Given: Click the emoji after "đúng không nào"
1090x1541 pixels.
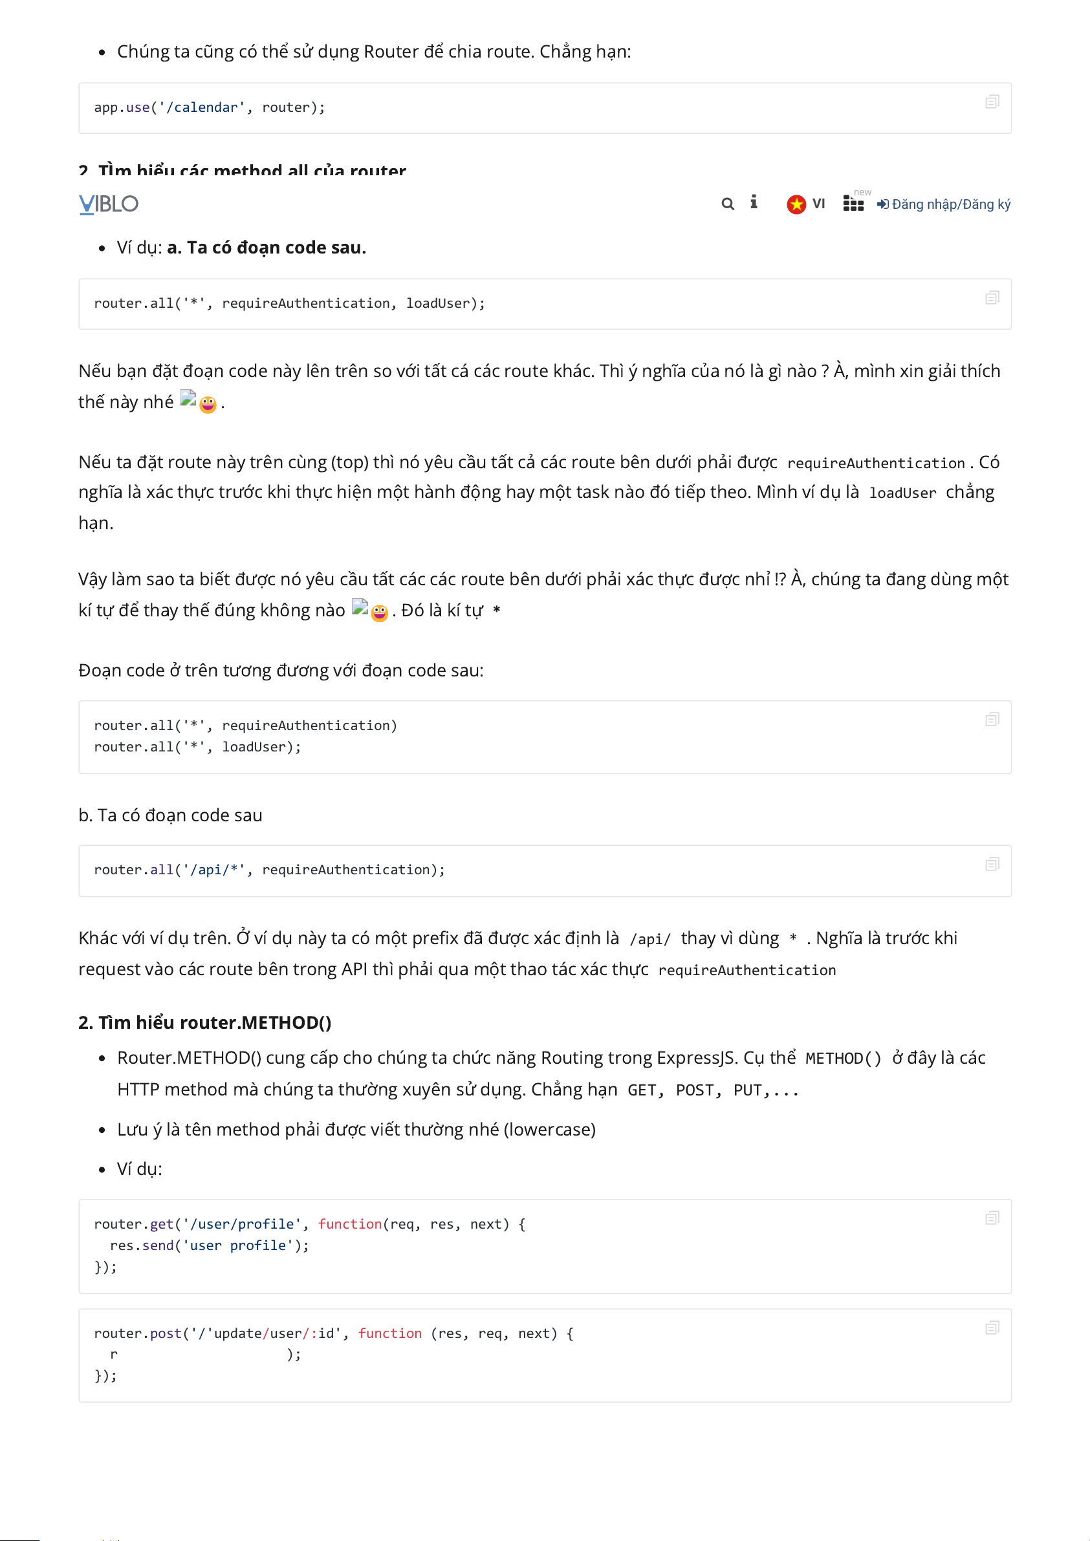Looking at the screenshot, I should (x=379, y=612).
